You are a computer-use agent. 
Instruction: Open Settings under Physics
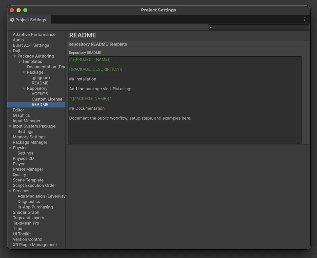(x=25, y=153)
